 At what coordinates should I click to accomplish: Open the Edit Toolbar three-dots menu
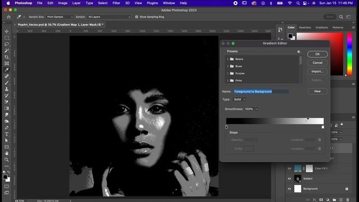pos(7,166)
